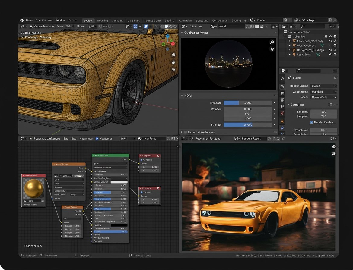353x270 pixels.
Task: Collapse the Collection tree row
Action: pyautogui.click(x=285, y=37)
